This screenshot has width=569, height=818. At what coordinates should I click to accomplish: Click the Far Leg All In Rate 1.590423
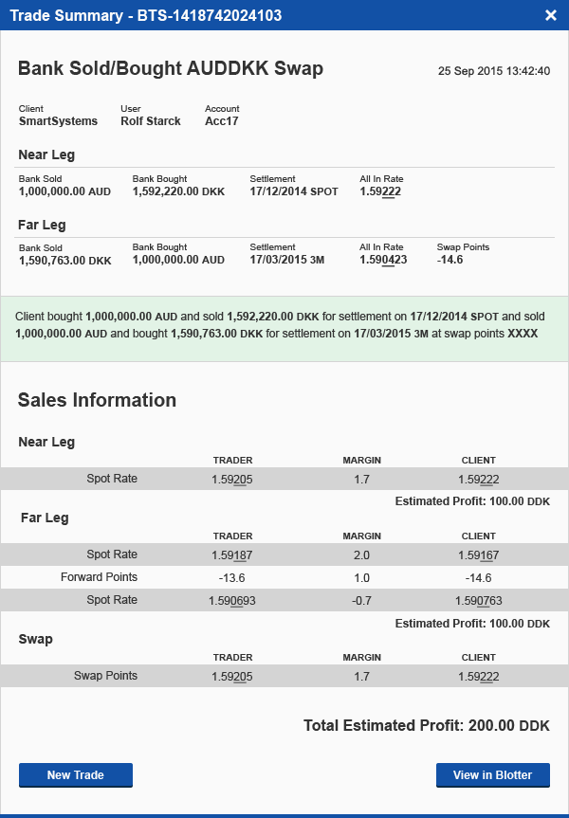pos(383,260)
